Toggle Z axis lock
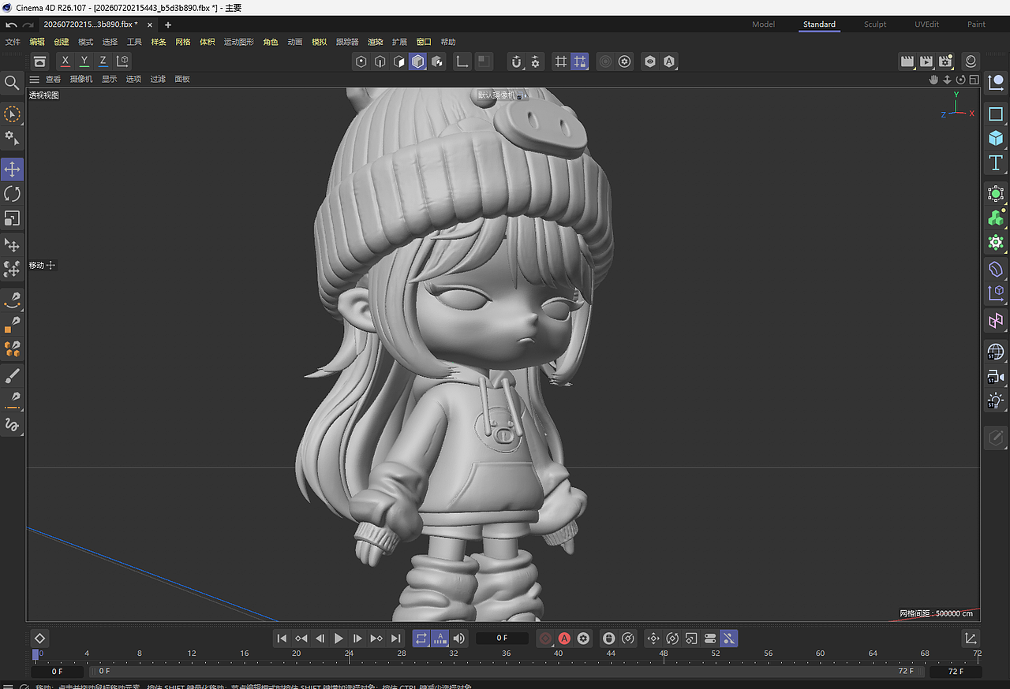The width and height of the screenshot is (1010, 689). (x=103, y=61)
